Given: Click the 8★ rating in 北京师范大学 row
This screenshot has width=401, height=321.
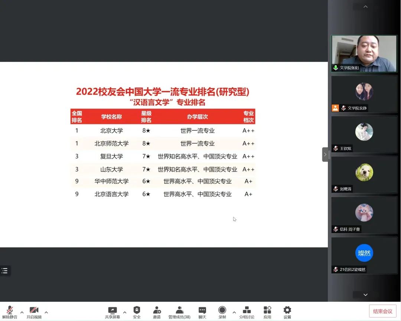Looking at the screenshot, I should (146, 143).
